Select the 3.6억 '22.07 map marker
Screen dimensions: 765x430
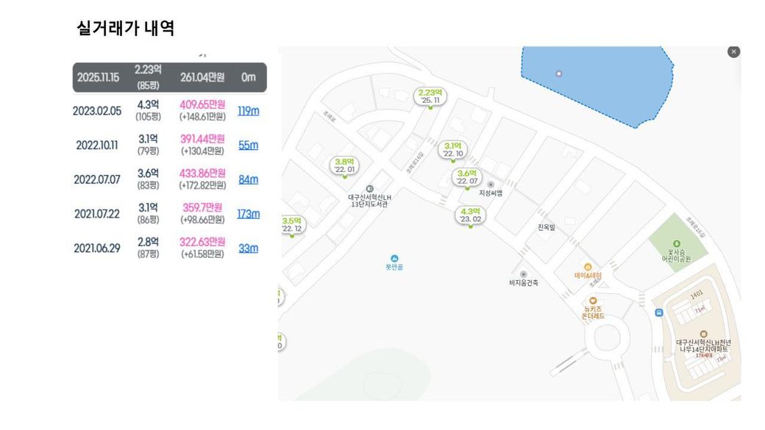coord(468,176)
